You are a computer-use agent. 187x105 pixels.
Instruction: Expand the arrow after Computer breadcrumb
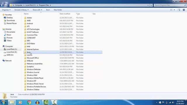24,5
